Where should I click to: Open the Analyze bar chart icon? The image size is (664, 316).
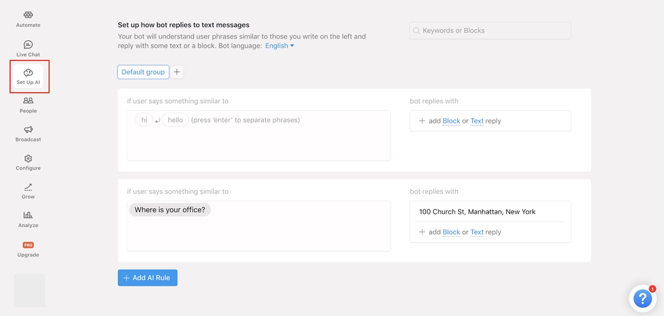click(x=28, y=215)
